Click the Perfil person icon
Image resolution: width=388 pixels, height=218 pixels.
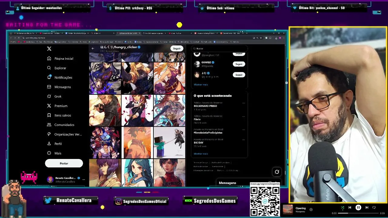pos(49,144)
